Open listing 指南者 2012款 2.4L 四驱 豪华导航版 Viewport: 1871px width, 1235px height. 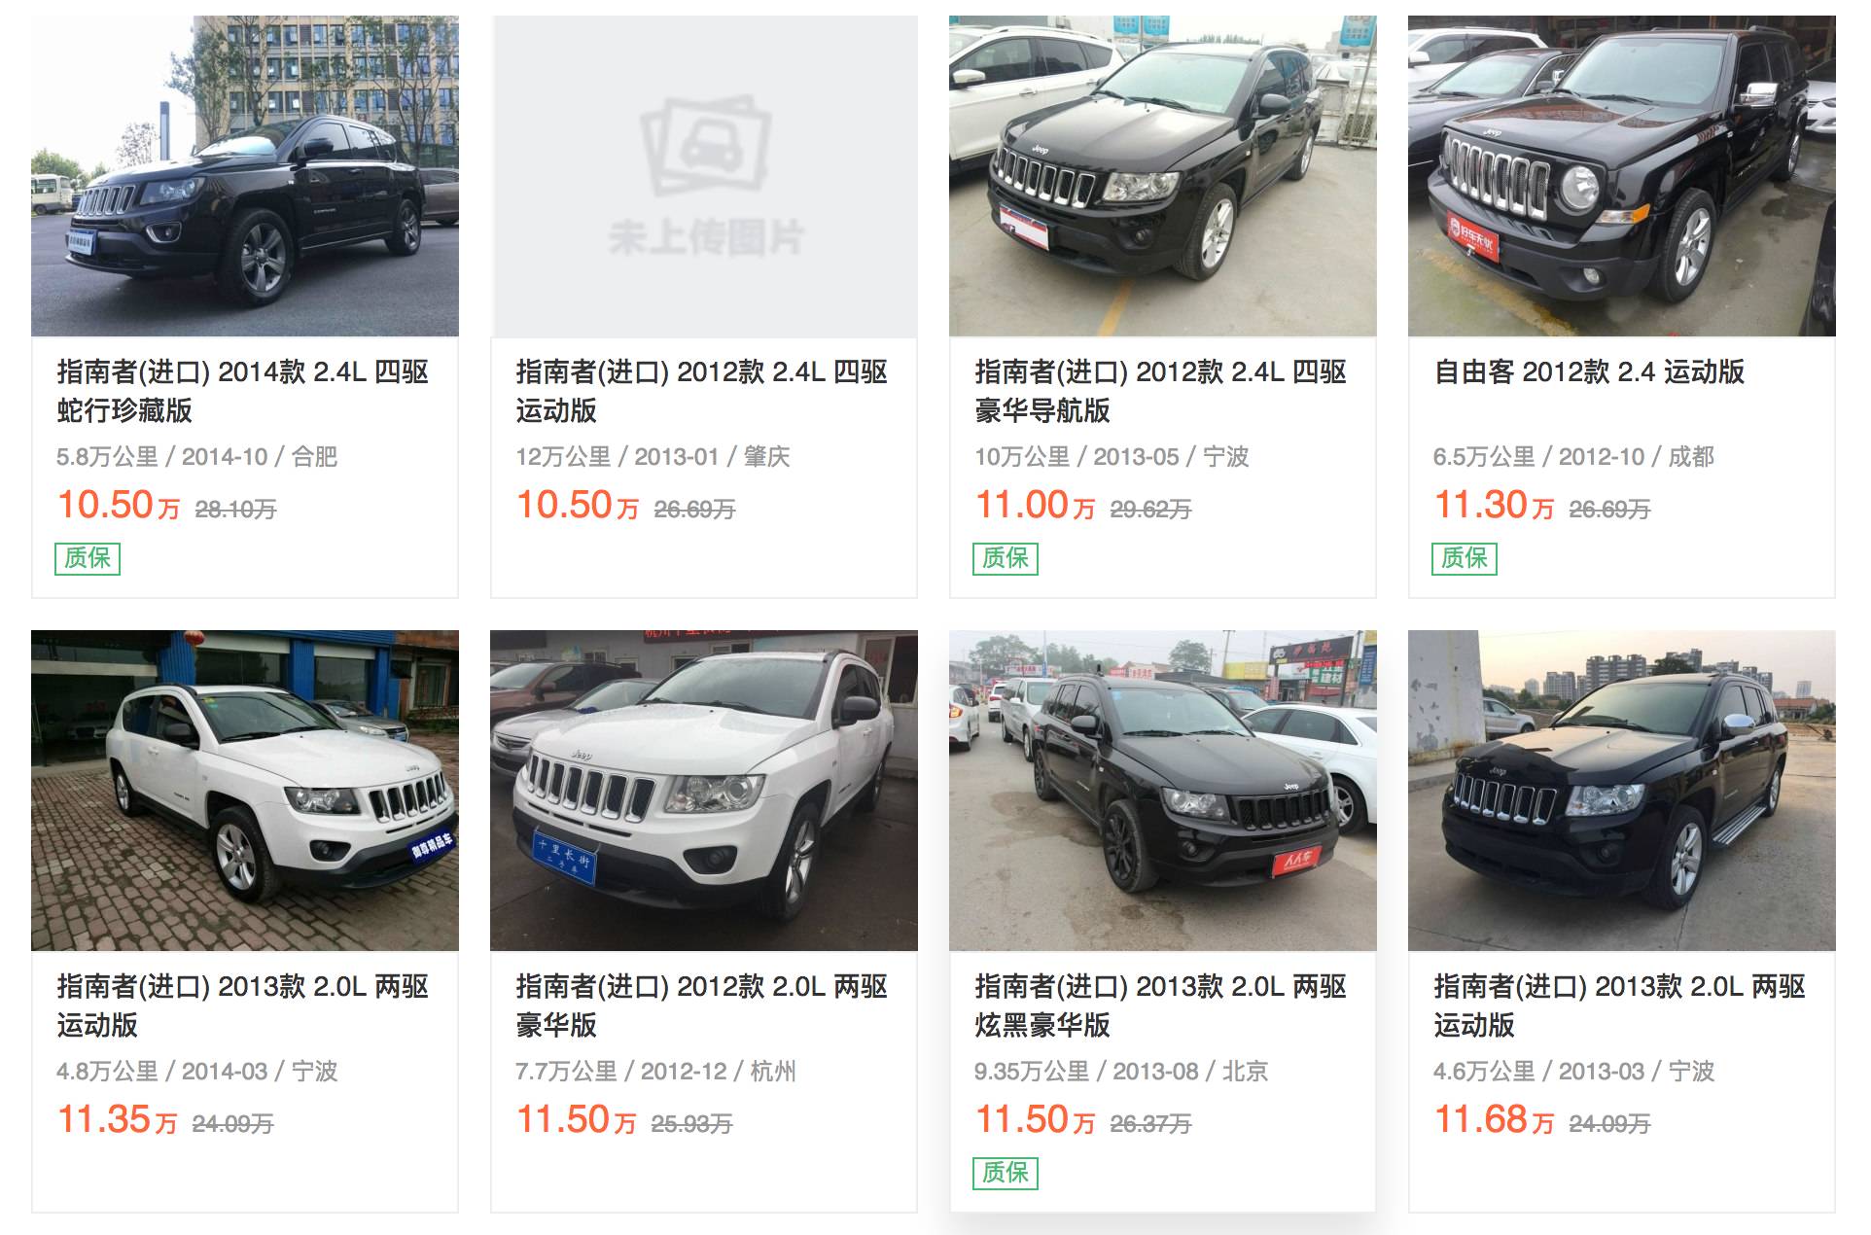pyautogui.click(x=1161, y=391)
